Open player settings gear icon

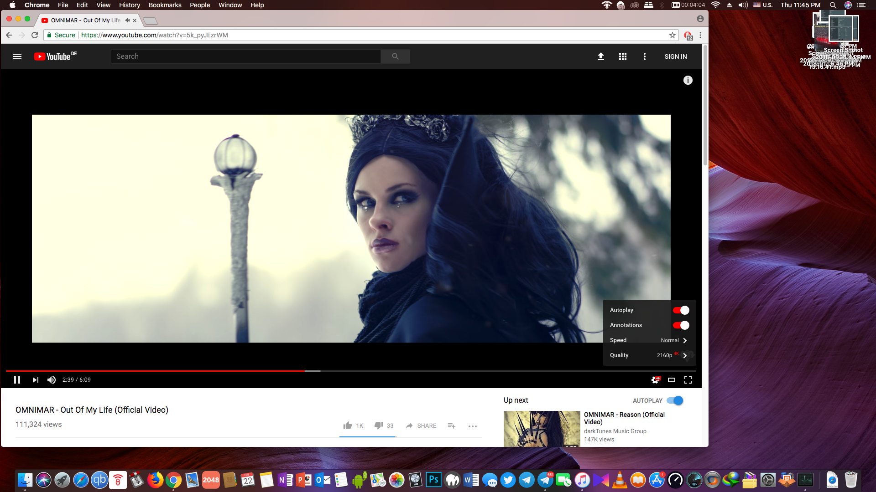click(x=656, y=380)
